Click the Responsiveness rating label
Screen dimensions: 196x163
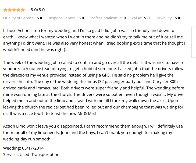click(x=62, y=18)
